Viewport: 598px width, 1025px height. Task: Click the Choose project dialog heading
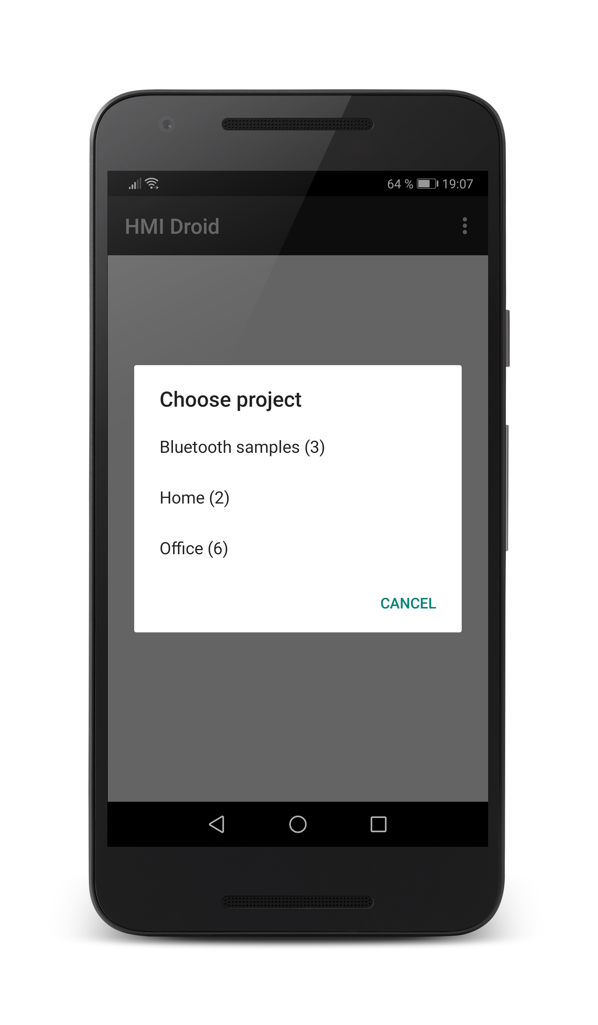pyautogui.click(x=231, y=399)
